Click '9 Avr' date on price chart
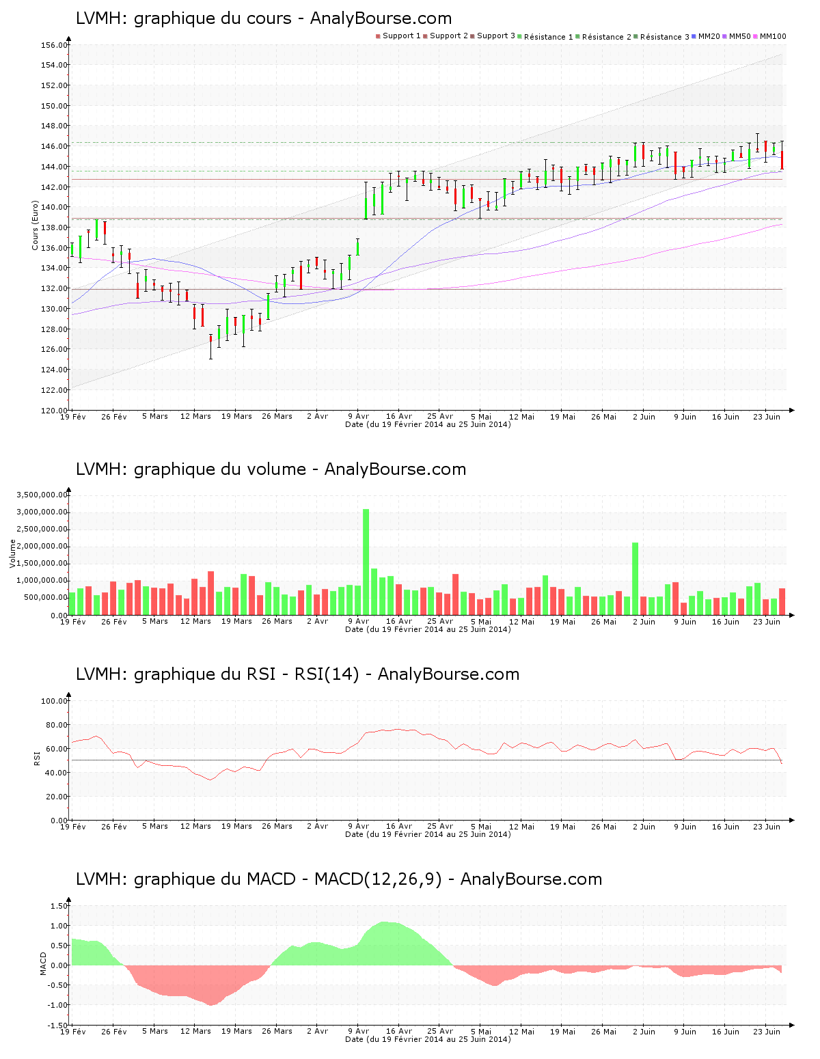The width and height of the screenshot is (820, 1059). click(x=358, y=416)
